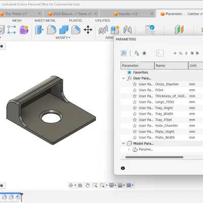Close the 2020 Extrusi...r Titanic v1 tab
The width and height of the screenshot is (203, 203).
(95, 14)
